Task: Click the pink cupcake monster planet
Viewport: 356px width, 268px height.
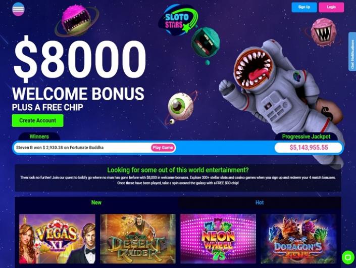Action: (x=77, y=21)
